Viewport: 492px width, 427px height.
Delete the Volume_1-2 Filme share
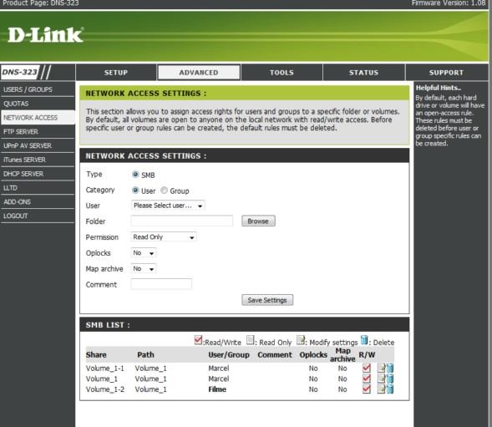click(x=390, y=389)
